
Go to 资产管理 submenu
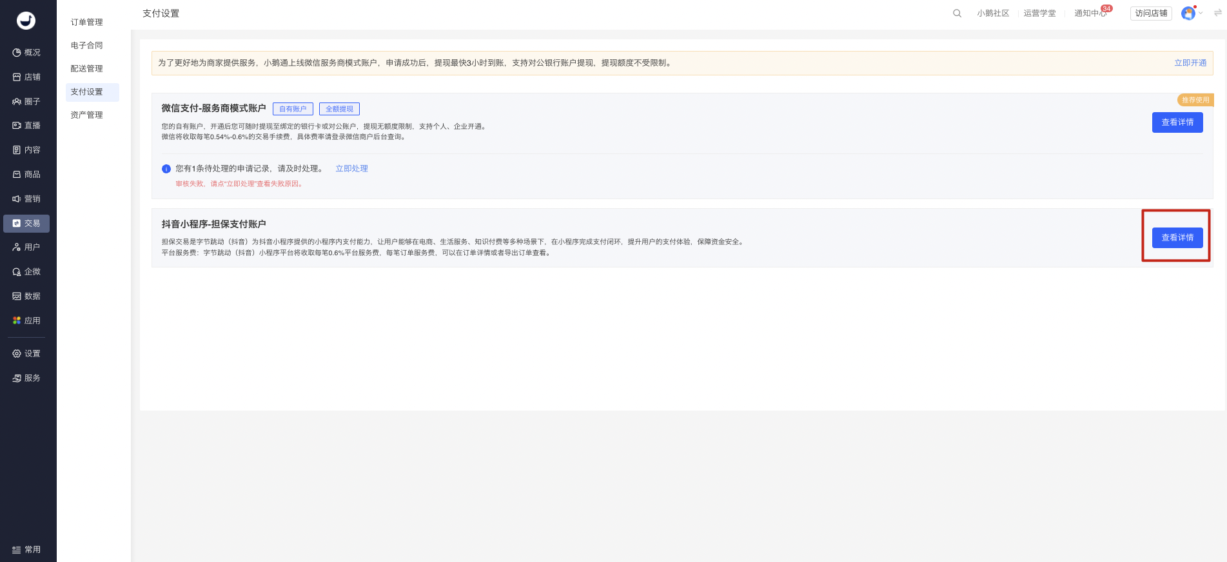[x=87, y=115]
